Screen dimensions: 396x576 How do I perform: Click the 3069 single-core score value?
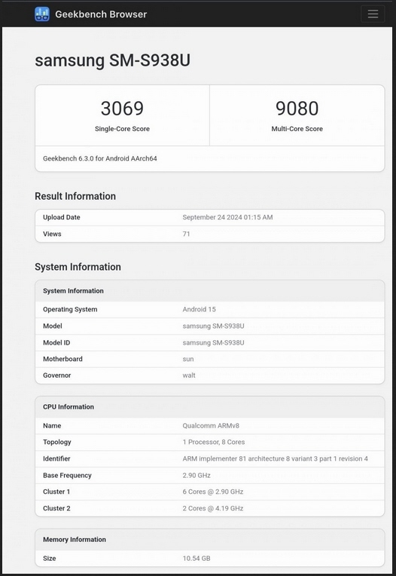point(122,109)
